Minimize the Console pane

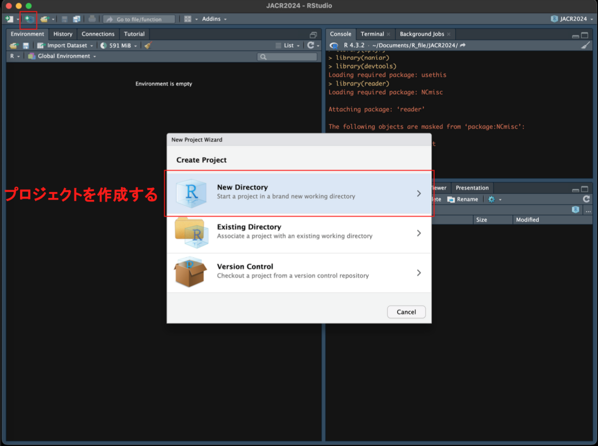click(576, 36)
